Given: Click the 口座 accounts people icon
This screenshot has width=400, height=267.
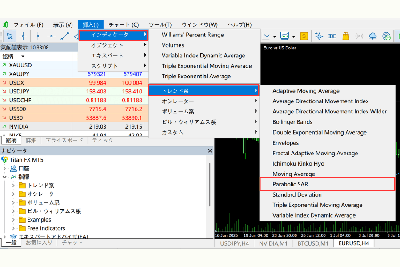Looking at the screenshot, I should click(13, 168).
